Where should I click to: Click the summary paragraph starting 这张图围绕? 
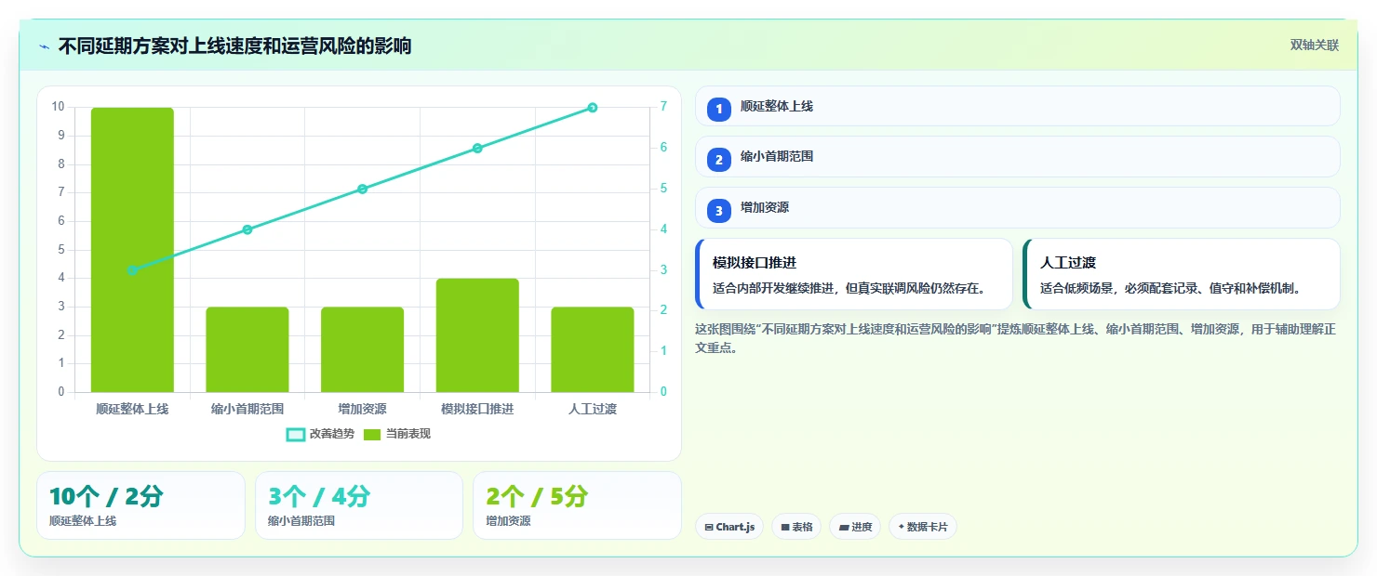point(1016,338)
